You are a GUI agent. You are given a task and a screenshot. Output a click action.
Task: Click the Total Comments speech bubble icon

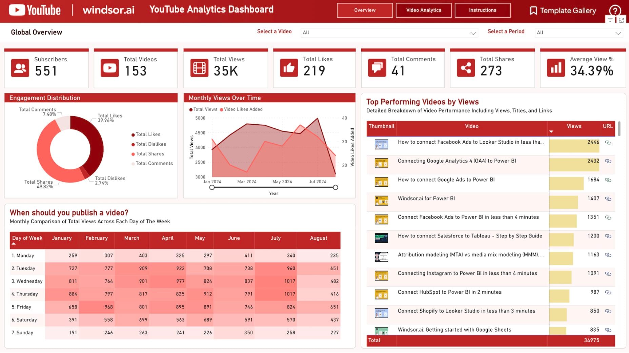377,67
